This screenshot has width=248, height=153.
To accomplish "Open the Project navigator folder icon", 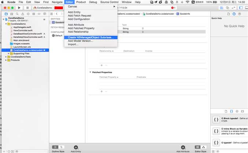I will [x=6, y=14].
